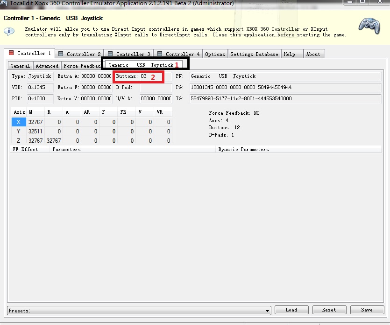The image size is (390, 325).
Task: Select the Generic USB Joystick sub-tab
Action: point(143,65)
